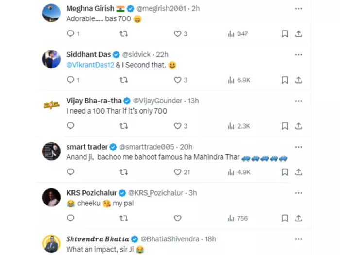The image size is (340, 255).
Task: Reply to Meghna Girish's tweet
Action: click(x=70, y=34)
